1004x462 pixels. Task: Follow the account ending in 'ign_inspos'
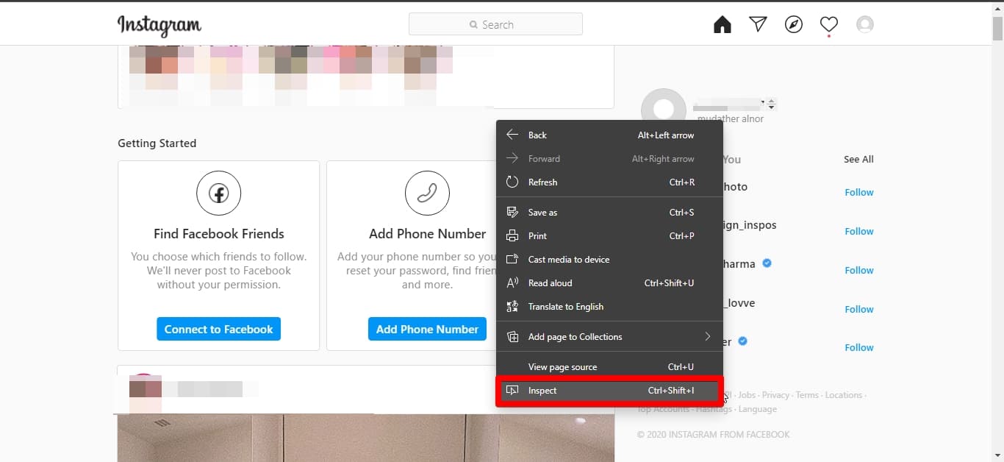[859, 231]
